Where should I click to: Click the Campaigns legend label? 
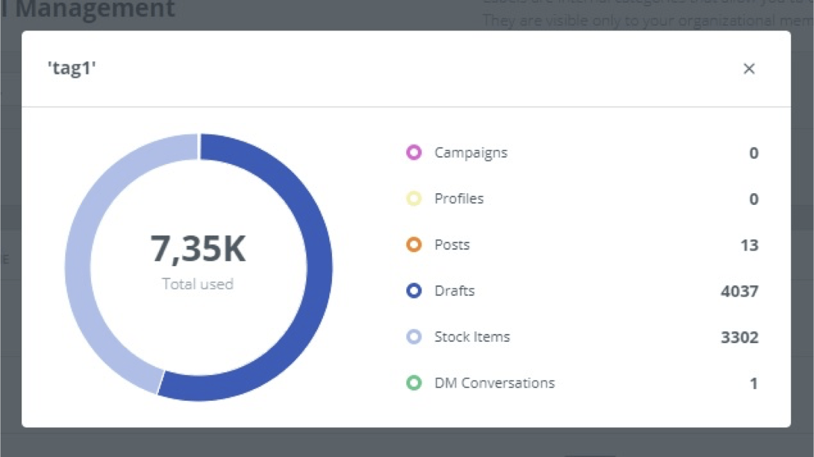(471, 153)
